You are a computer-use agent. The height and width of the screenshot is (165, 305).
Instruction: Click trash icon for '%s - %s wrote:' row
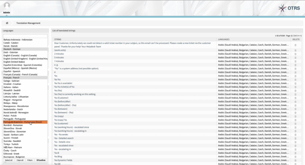pyautogui.click(x=295, y=135)
